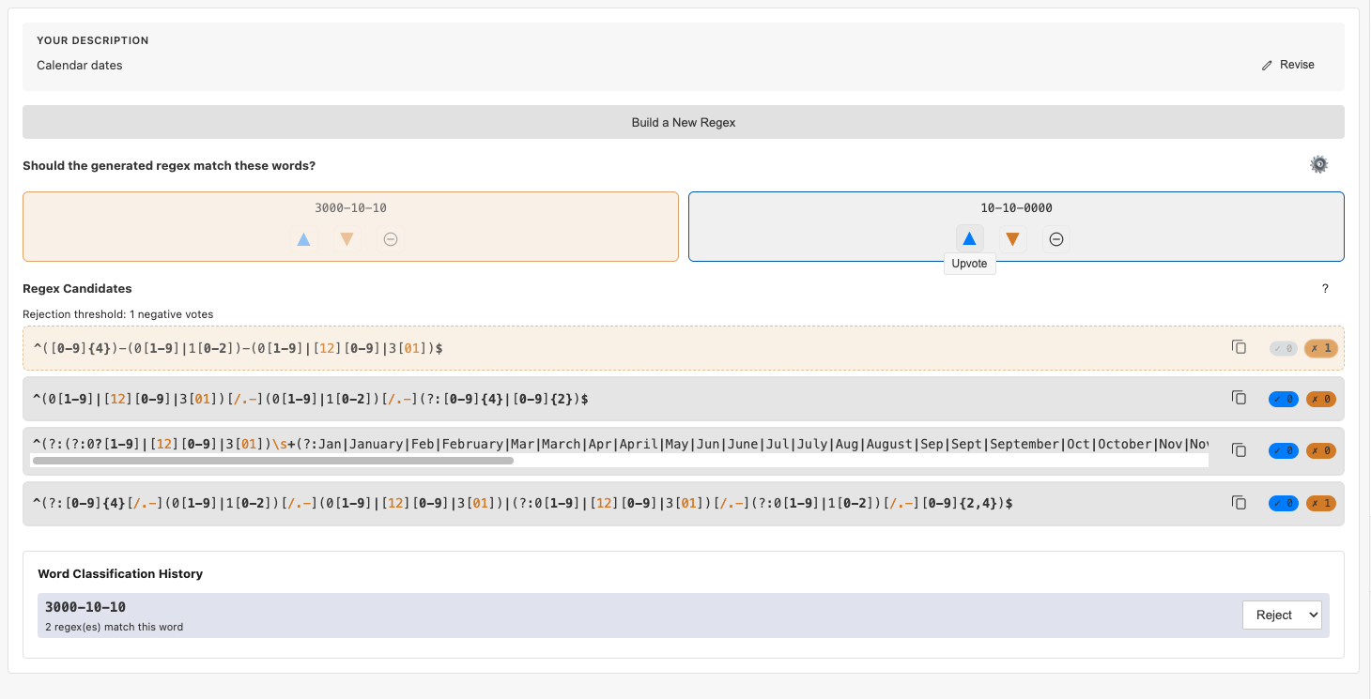The width and height of the screenshot is (1371, 699).
Task: Copy the first regex candidate
Action: [1239, 346]
